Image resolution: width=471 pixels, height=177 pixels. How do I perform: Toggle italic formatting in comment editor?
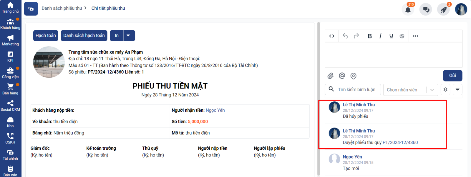[x=380, y=36]
